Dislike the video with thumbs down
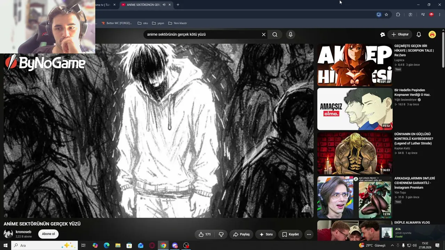 pyautogui.click(x=221, y=234)
